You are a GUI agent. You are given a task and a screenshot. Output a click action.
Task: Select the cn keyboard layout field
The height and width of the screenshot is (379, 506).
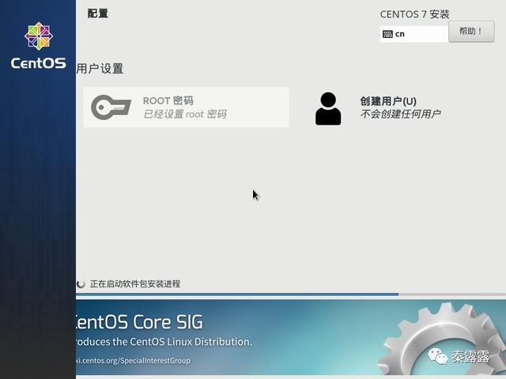click(x=414, y=34)
